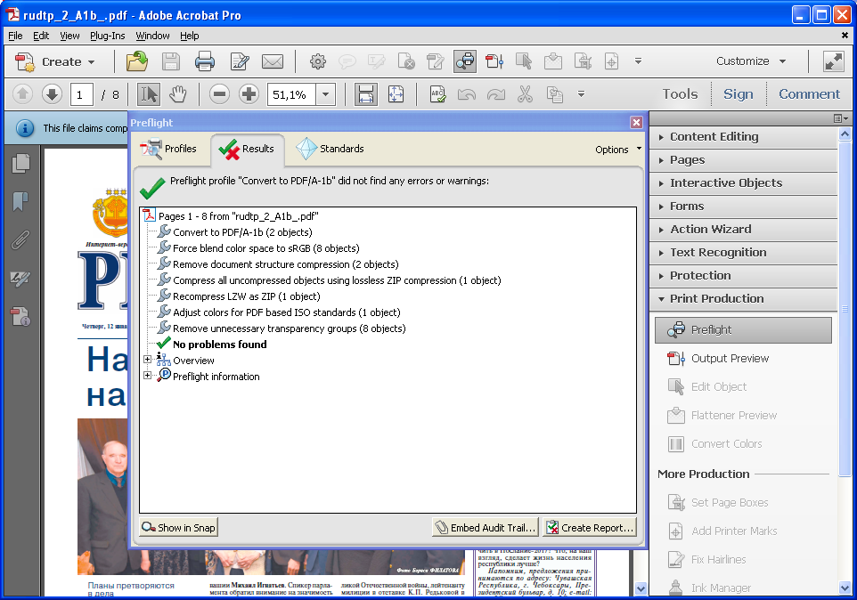Click the Edit text document icon
Image resolution: width=857 pixels, height=600 pixels.
tap(240, 61)
